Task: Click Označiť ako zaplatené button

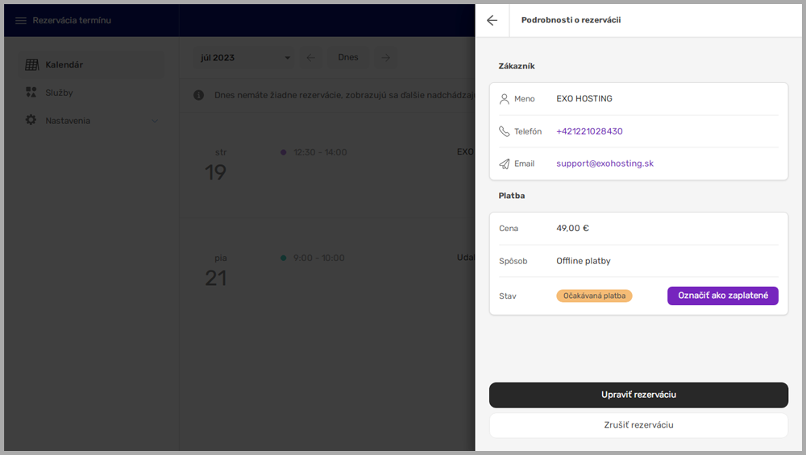Action: [722, 296]
